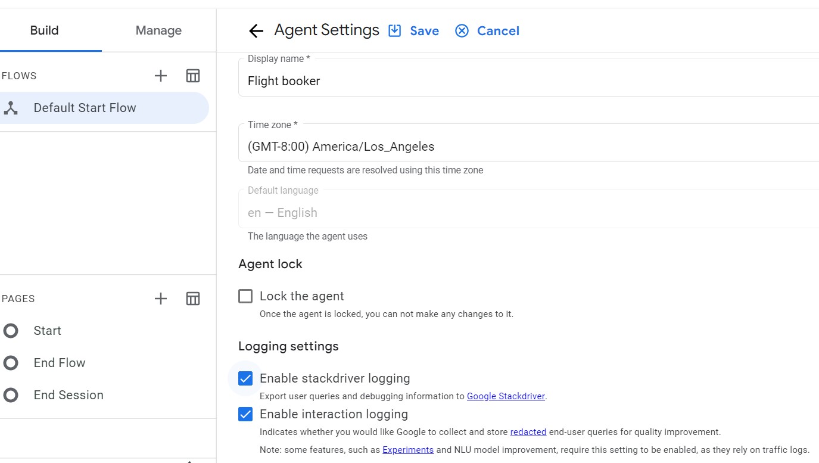The image size is (819, 463).
Task: Go back using the arrow beside Agent Settings
Action: tap(256, 31)
